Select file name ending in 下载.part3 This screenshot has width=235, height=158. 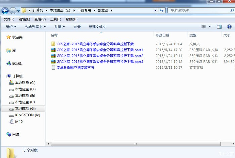[x=100, y=62]
